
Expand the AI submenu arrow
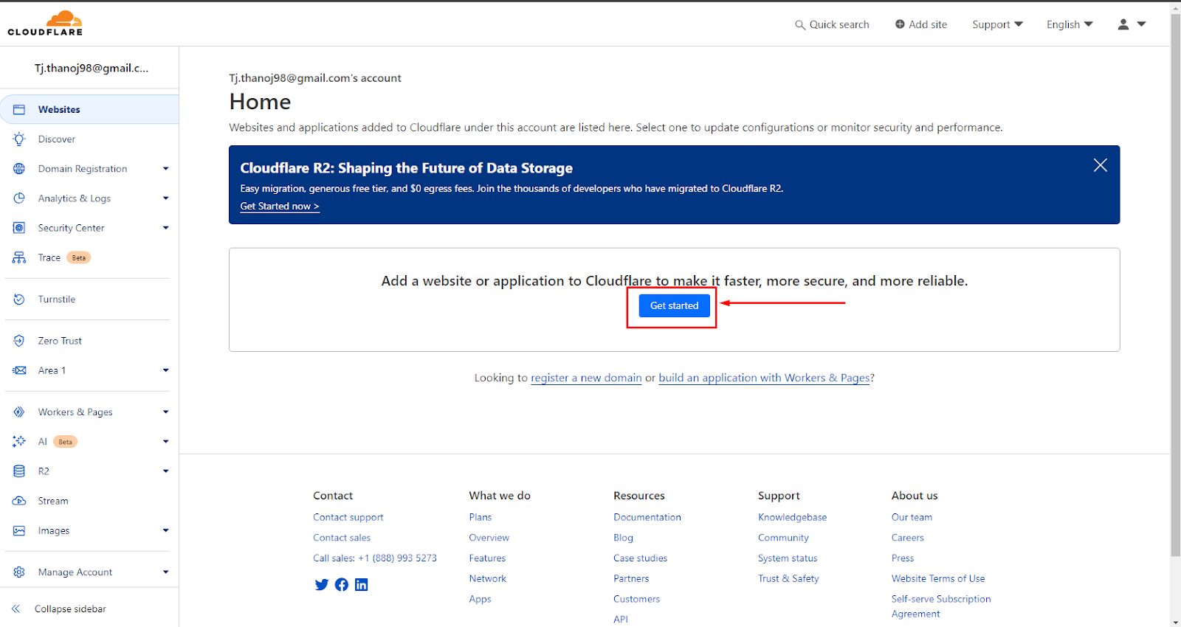pos(165,442)
